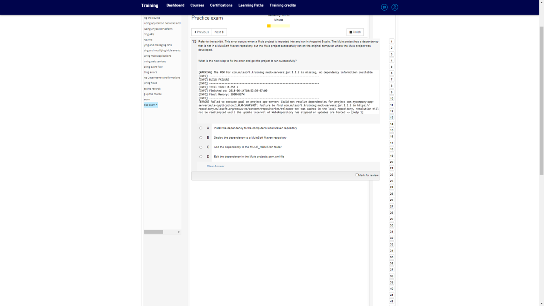Screen dimensions: 544x306
Task: Open 'Deploying and managing APIs' module in sidebar
Action: tap(158, 45)
